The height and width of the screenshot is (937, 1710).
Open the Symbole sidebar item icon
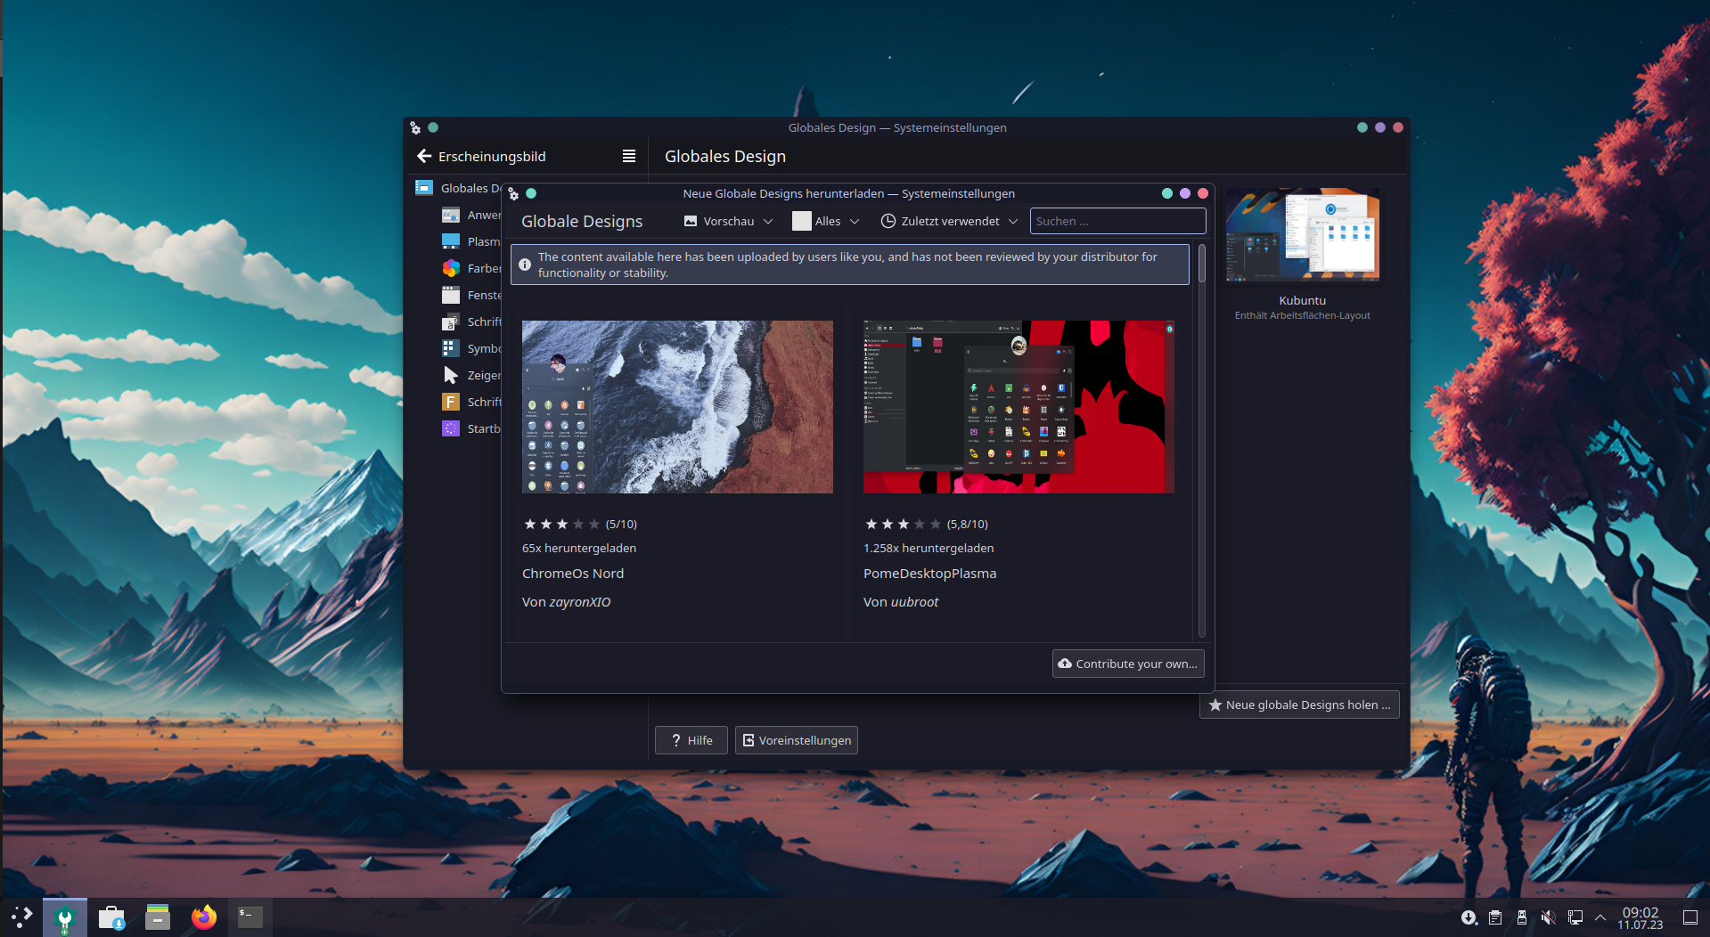pyautogui.click(x=451, y=348)
